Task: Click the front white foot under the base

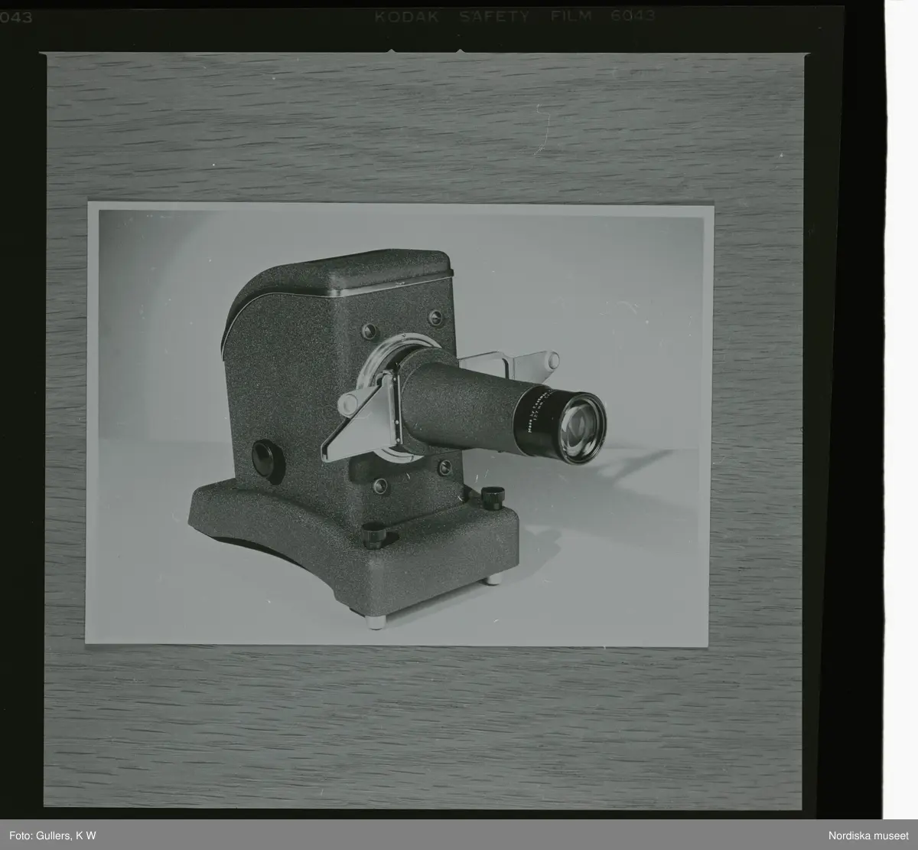Action: [373, 623]
